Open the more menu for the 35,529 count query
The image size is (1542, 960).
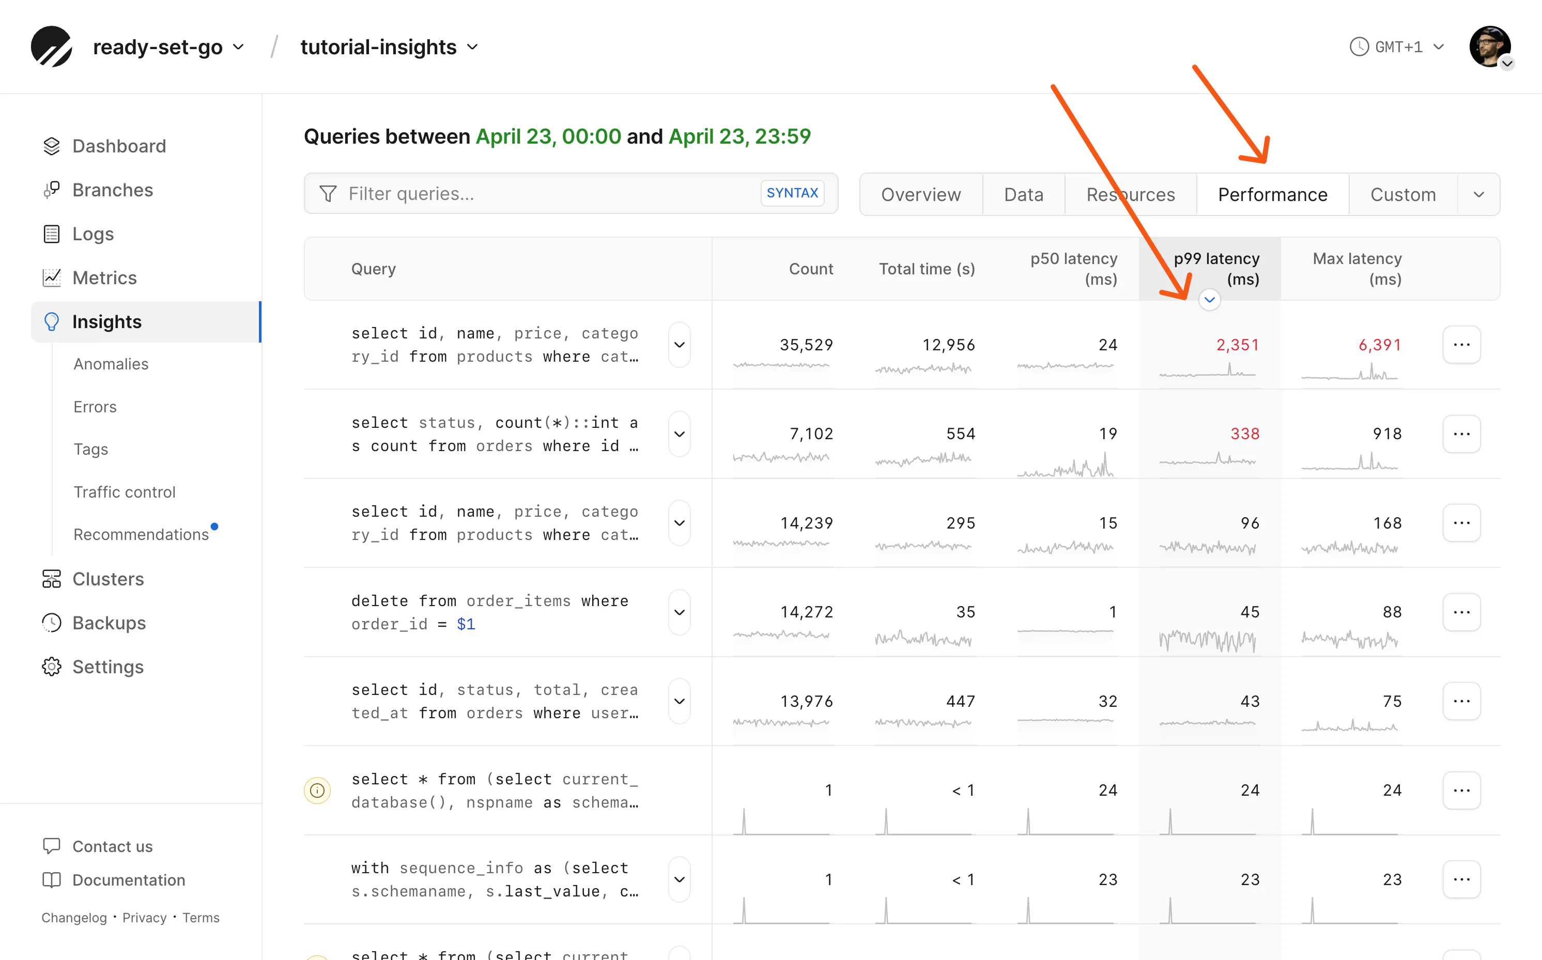1461,345
